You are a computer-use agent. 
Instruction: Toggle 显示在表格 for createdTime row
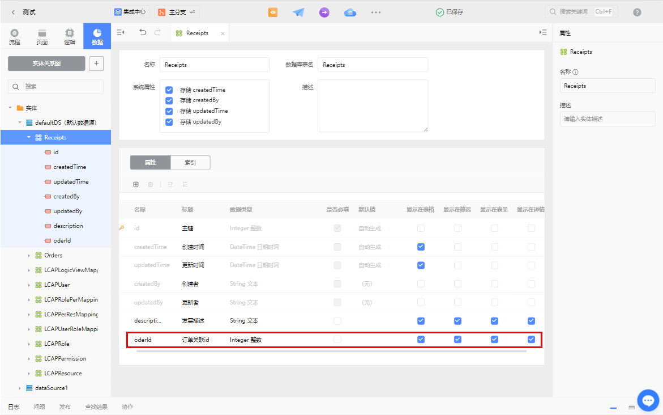[x=421, y=247]
